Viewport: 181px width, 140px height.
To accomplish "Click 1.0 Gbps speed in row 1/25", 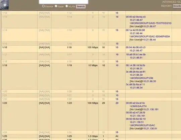I will point(93,136).
